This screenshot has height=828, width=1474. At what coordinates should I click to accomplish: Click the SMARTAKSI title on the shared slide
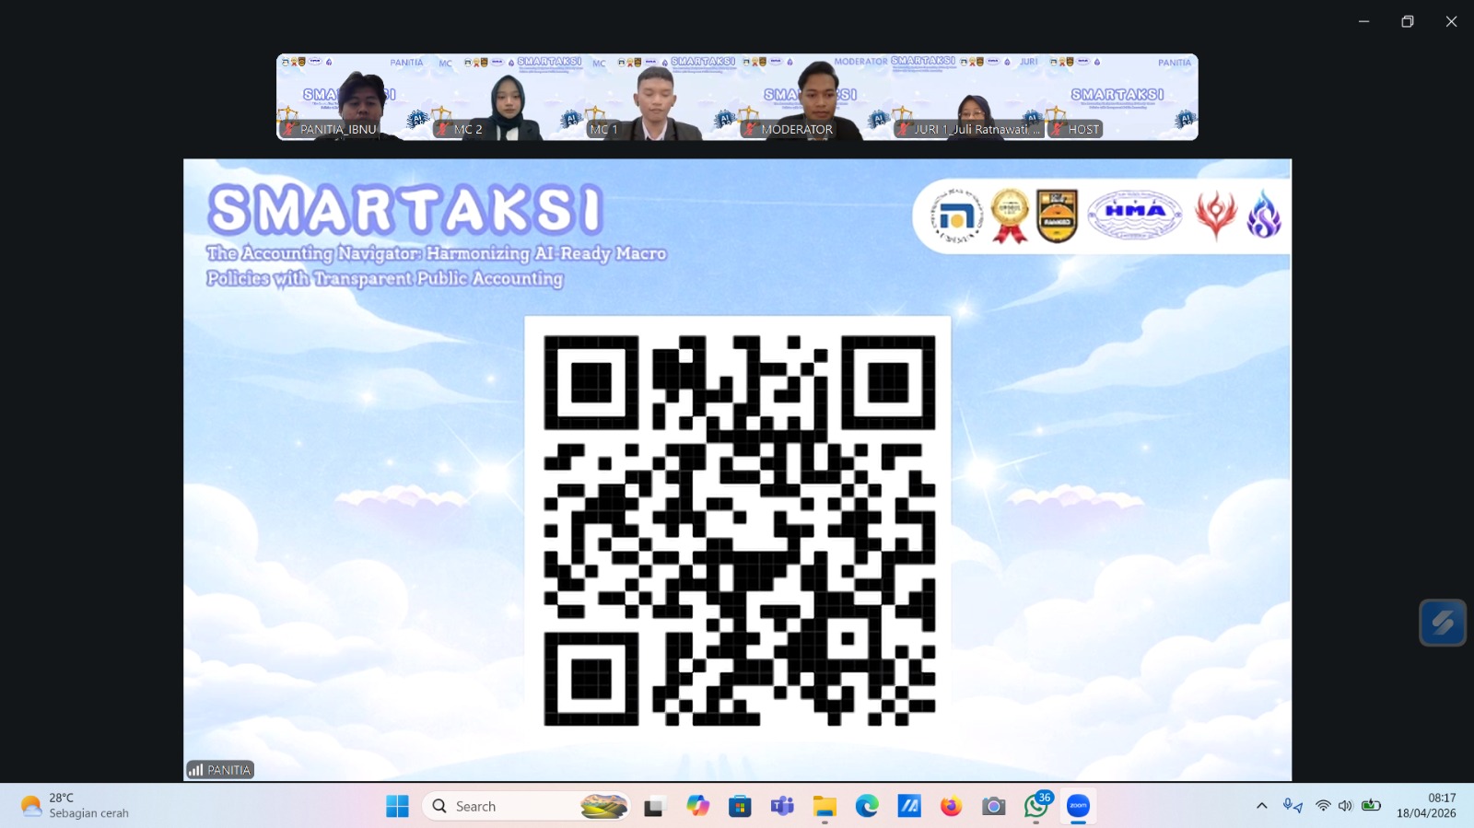[405, 210]
